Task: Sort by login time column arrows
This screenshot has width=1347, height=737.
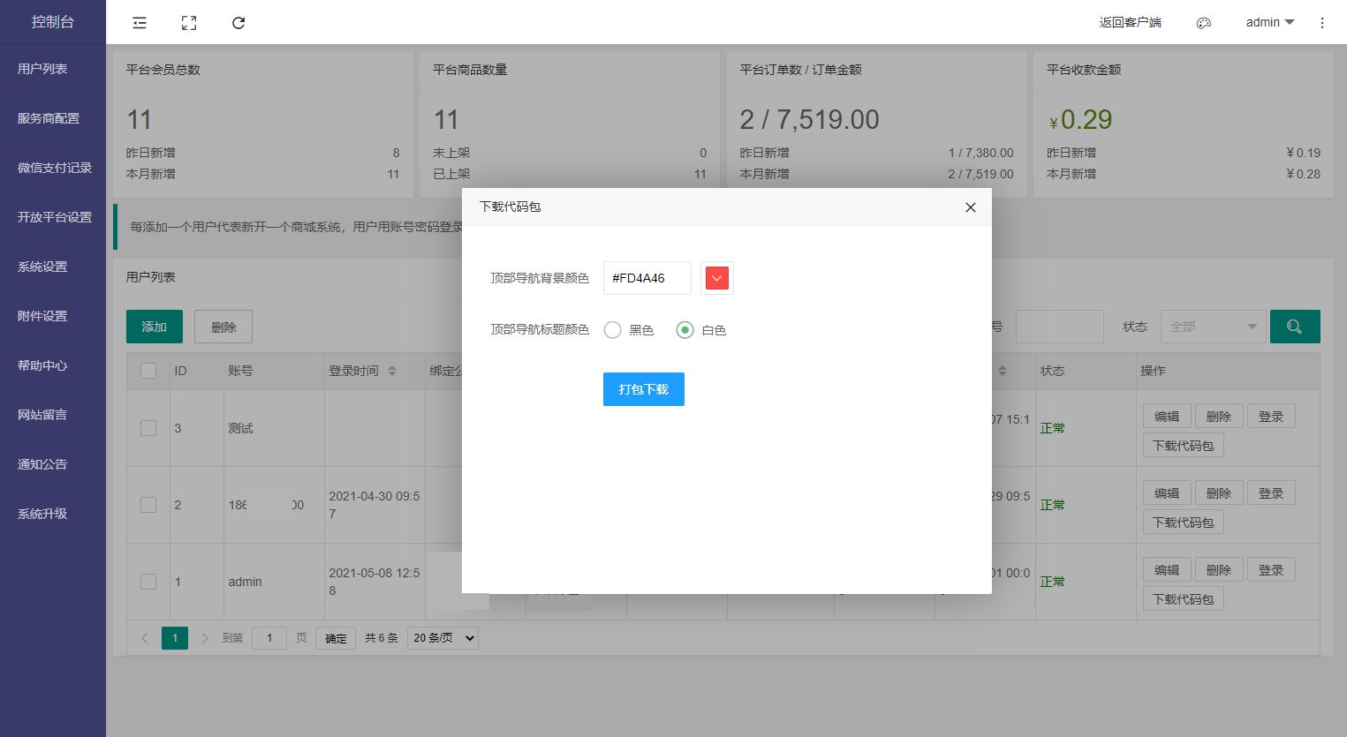Action: pos(392,371)
